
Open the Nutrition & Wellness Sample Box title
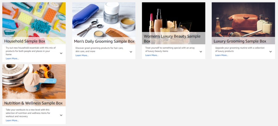coord(33,103)
